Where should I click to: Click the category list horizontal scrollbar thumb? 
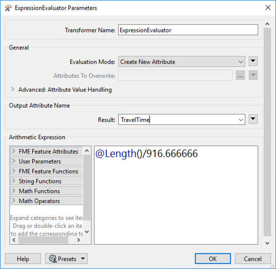[44, 240]
